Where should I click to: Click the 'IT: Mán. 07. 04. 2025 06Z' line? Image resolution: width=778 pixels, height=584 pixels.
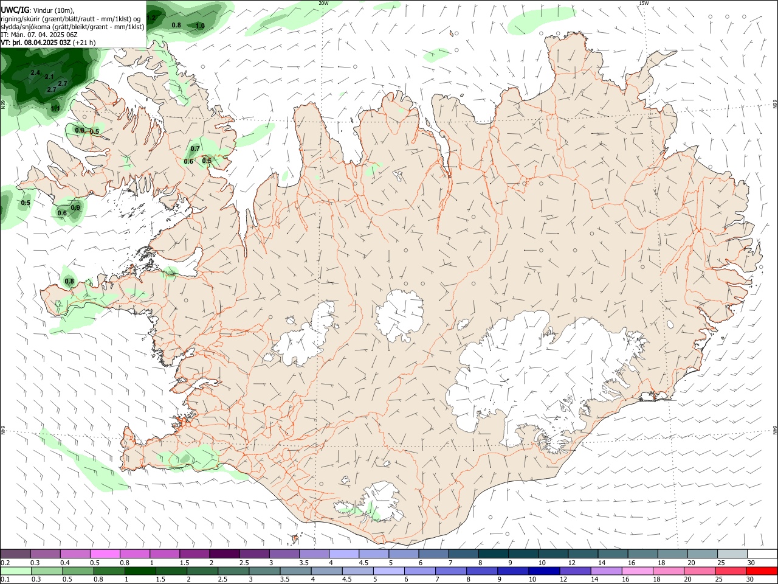[40, 35]
